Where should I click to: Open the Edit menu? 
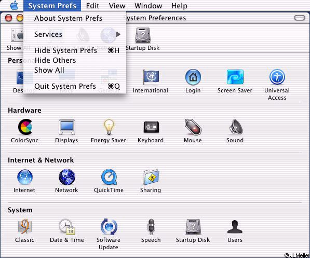coord(92,6)
